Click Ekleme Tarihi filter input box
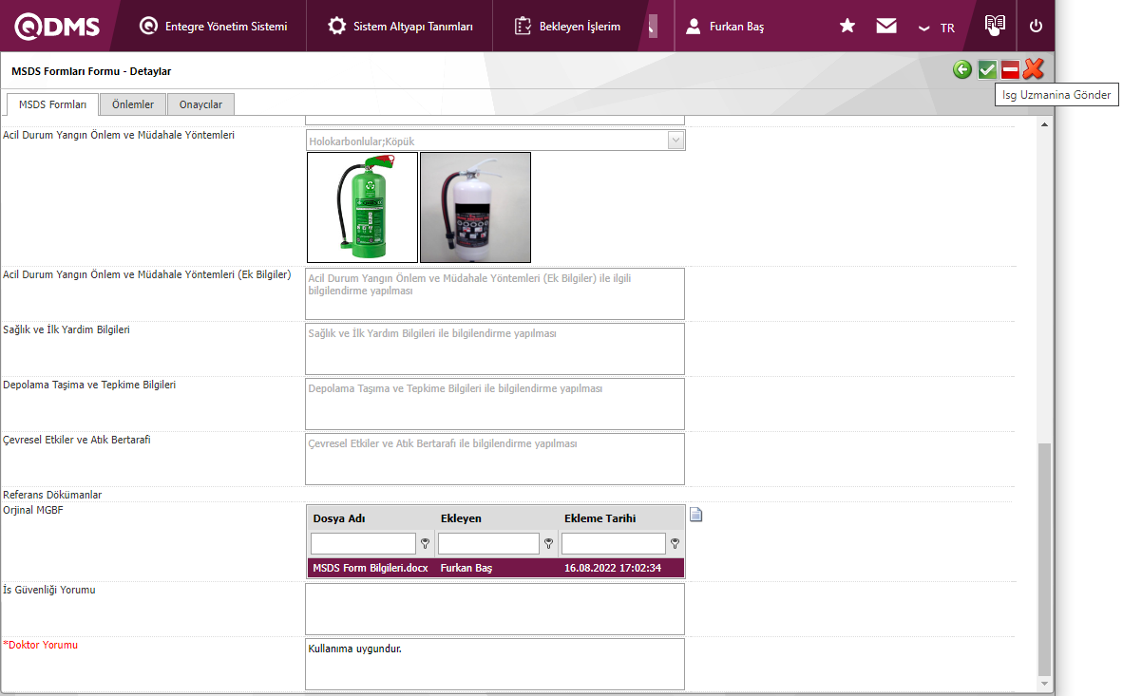1123x696 pixels. coord(614,543)
